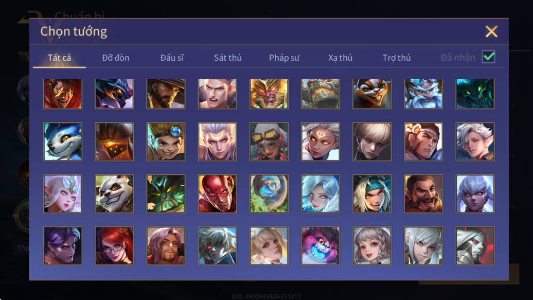Toggle the Đã nhận checkbox
The image size is (533, 300).
(488, 57)
